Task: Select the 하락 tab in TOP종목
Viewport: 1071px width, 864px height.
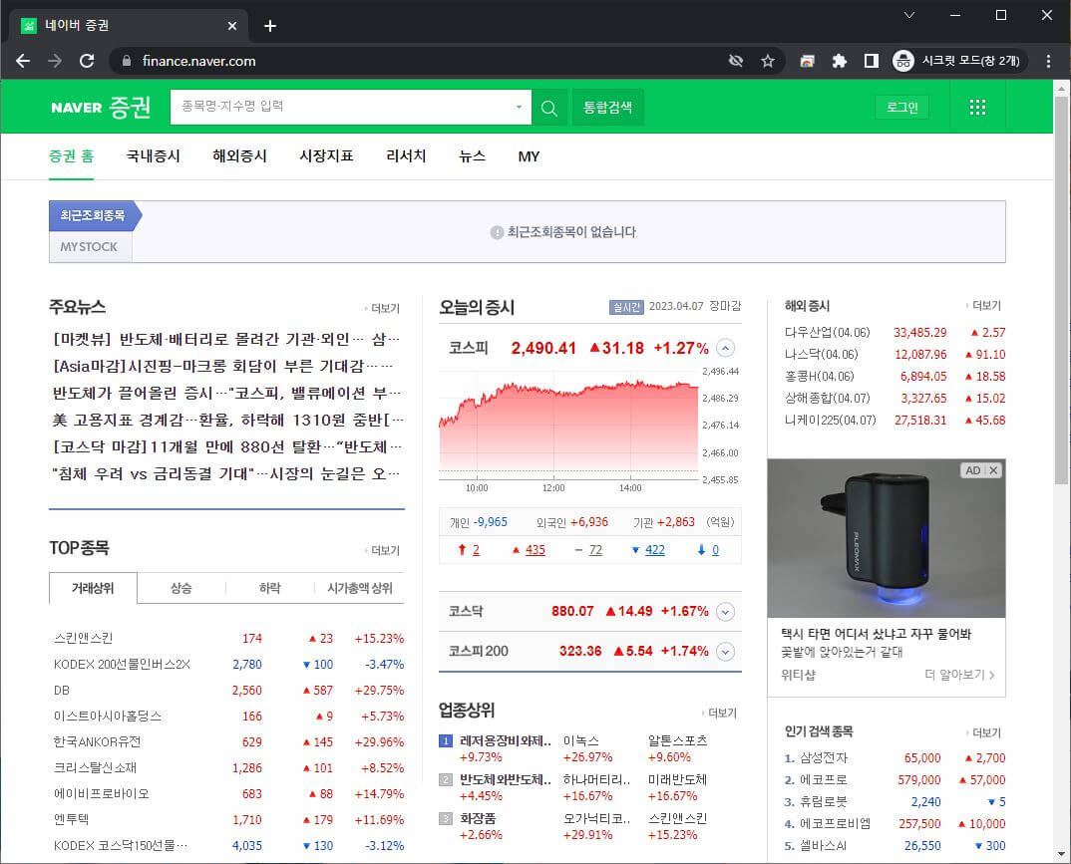Action: point(270,588)
